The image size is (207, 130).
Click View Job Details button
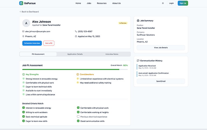(x=161, y=48)
